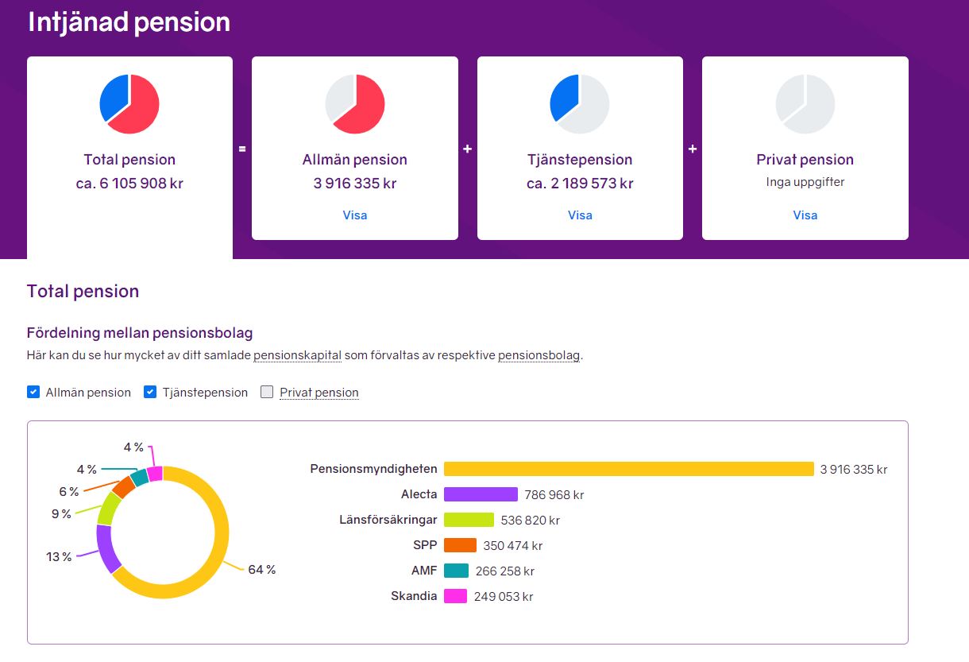Screen dimensions: 969x662
Task: Uncheck the Tjänstepension checkbox
Action: tap(150, 392)
